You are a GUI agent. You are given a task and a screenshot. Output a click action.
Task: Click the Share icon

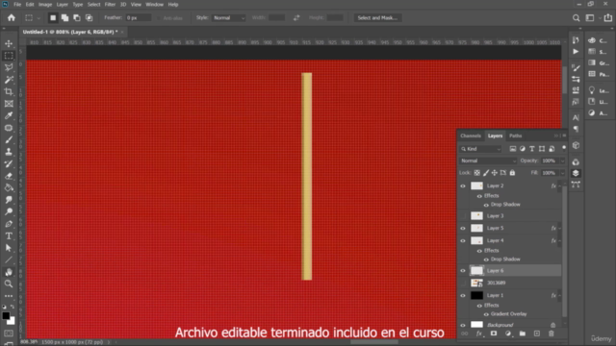[x=608, y=17]
